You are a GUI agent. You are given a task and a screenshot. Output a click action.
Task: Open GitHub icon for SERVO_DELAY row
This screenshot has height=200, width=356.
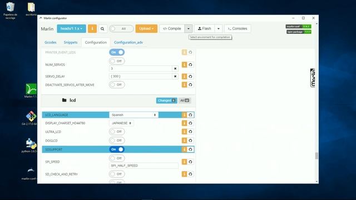click(190, 77)
